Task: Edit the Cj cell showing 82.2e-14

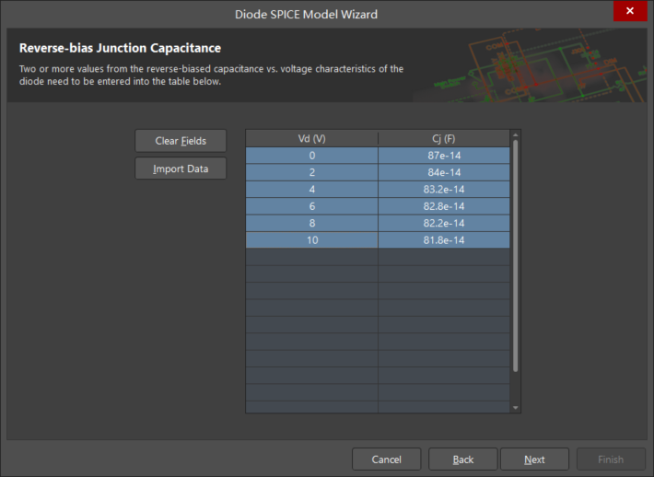Action: [x=443, y=223]
